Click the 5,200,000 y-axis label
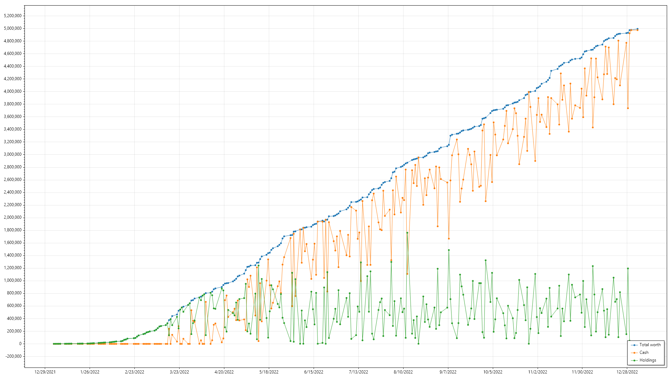Screen dimensions: 672x378 pos(12,16)
